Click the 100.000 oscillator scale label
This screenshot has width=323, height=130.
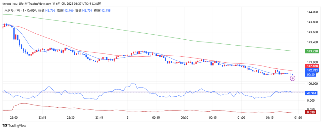coord(312,84)
